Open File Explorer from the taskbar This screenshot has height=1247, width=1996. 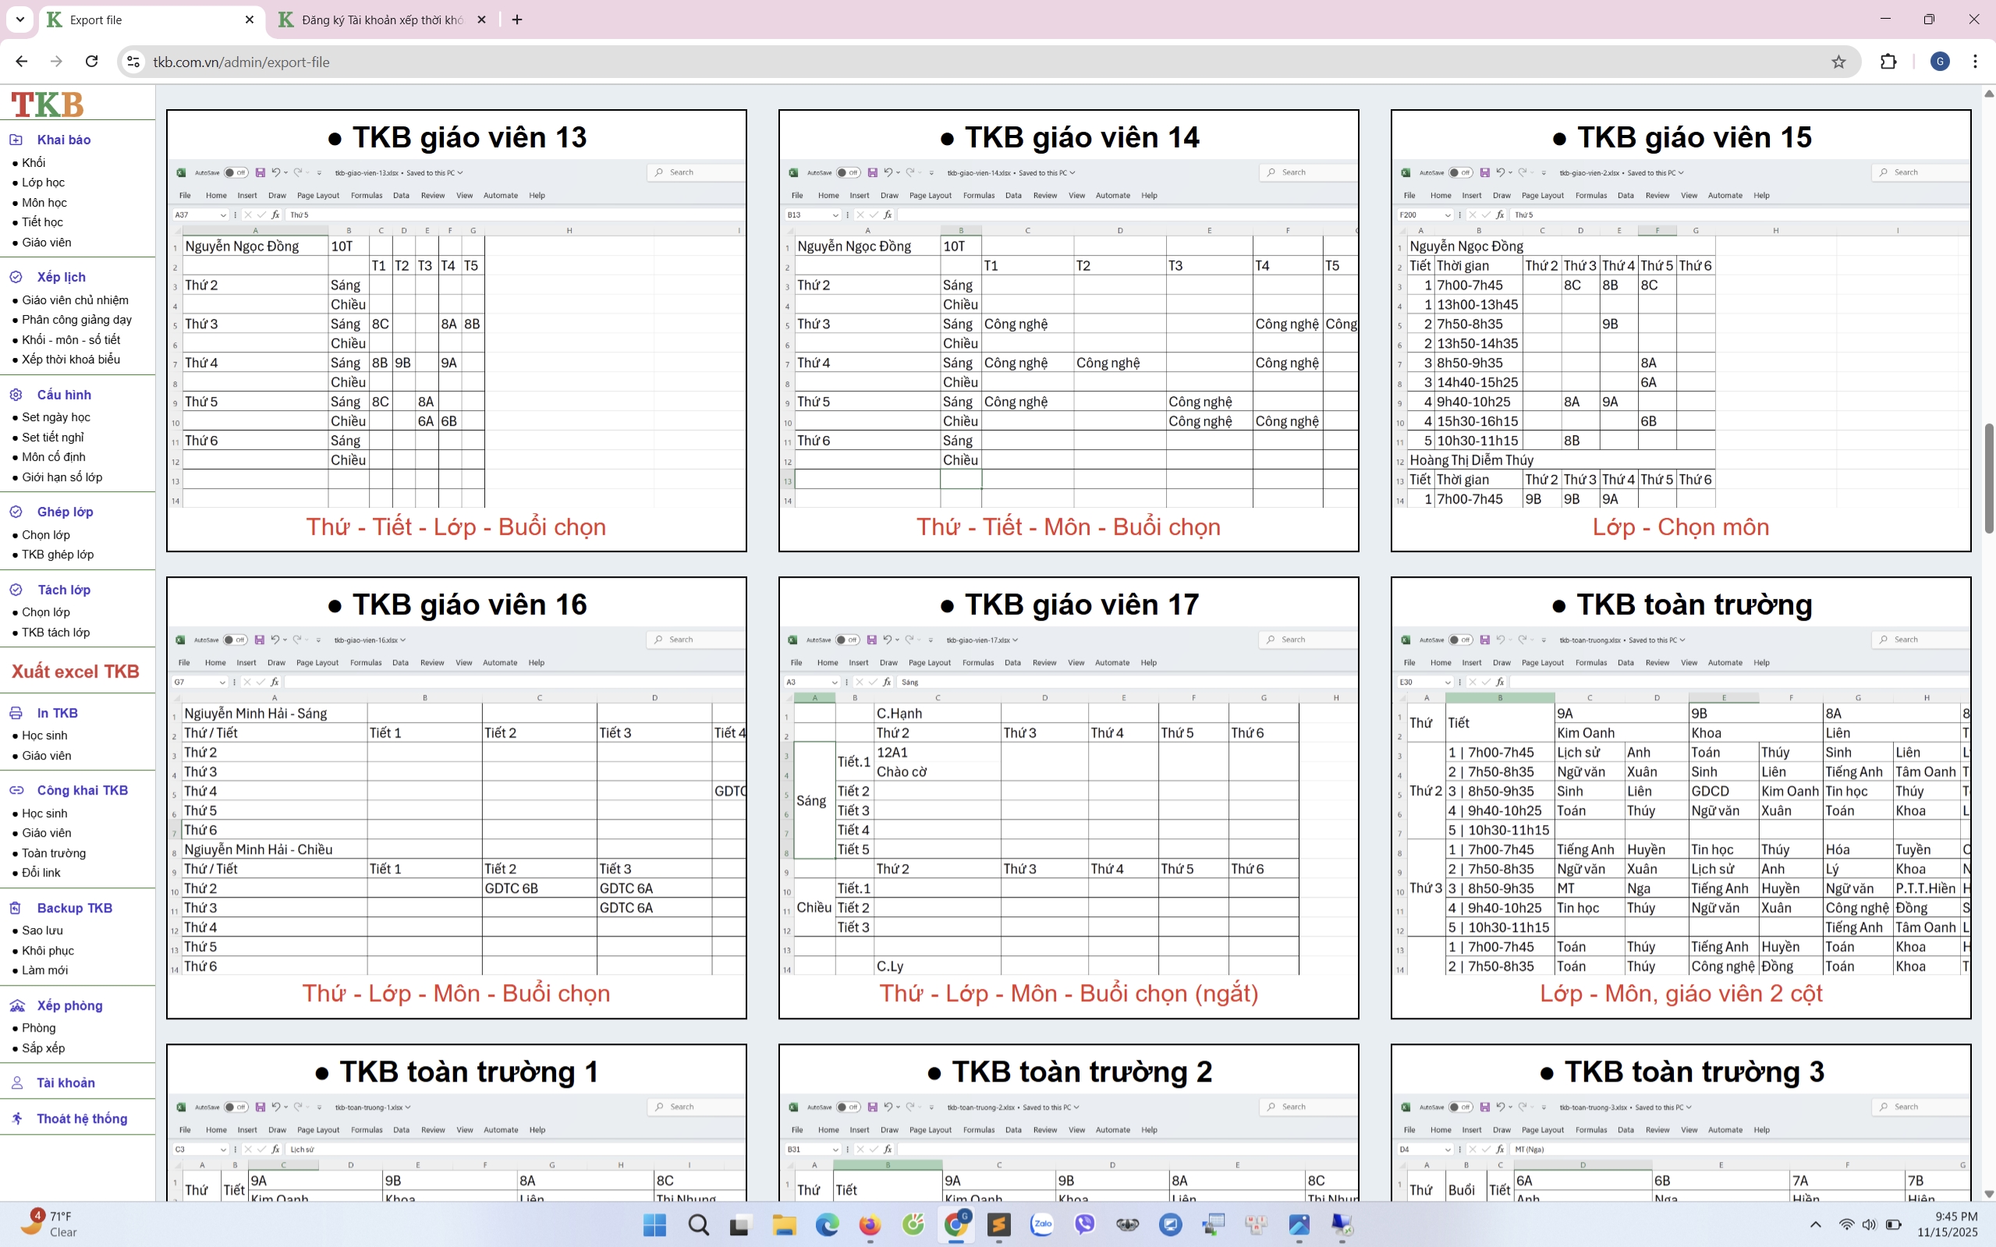tap(784, 1226)
